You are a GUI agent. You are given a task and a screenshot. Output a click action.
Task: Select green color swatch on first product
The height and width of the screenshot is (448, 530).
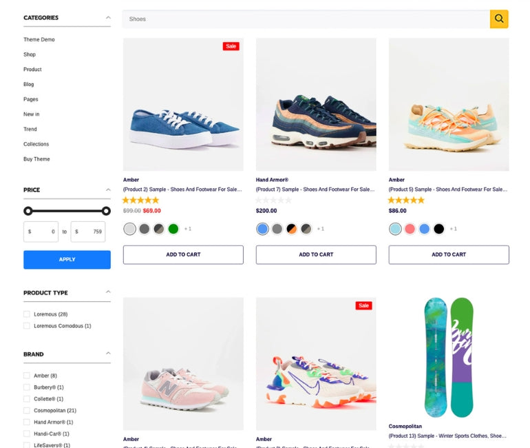click(173, 229)
